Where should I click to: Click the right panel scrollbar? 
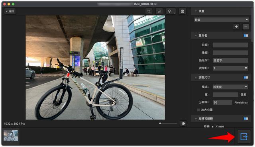252,24
